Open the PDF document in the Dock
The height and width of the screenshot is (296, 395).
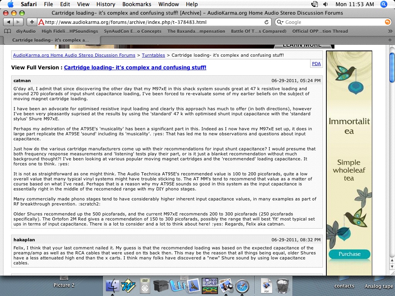pos(267,286)
